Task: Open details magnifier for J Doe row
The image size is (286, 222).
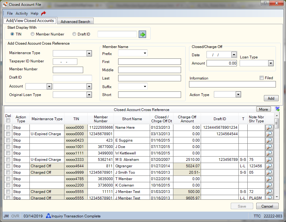Action: pos(269,147)
